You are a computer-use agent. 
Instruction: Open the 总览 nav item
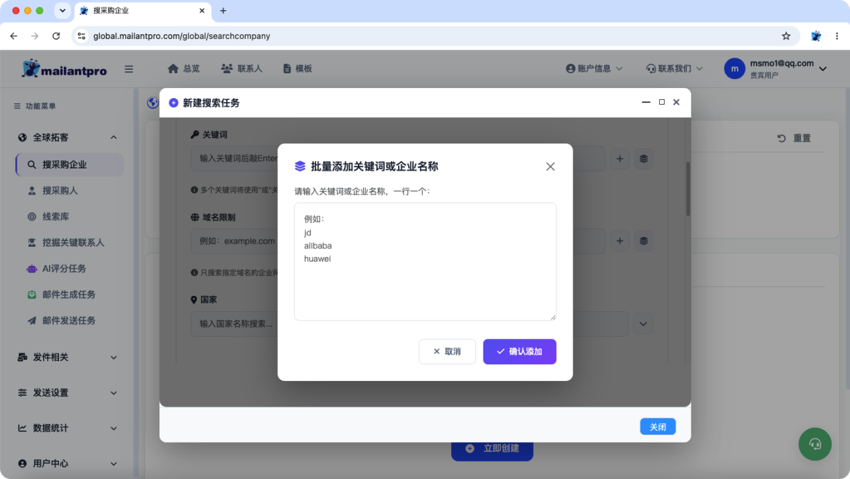[x=183, y=68]
